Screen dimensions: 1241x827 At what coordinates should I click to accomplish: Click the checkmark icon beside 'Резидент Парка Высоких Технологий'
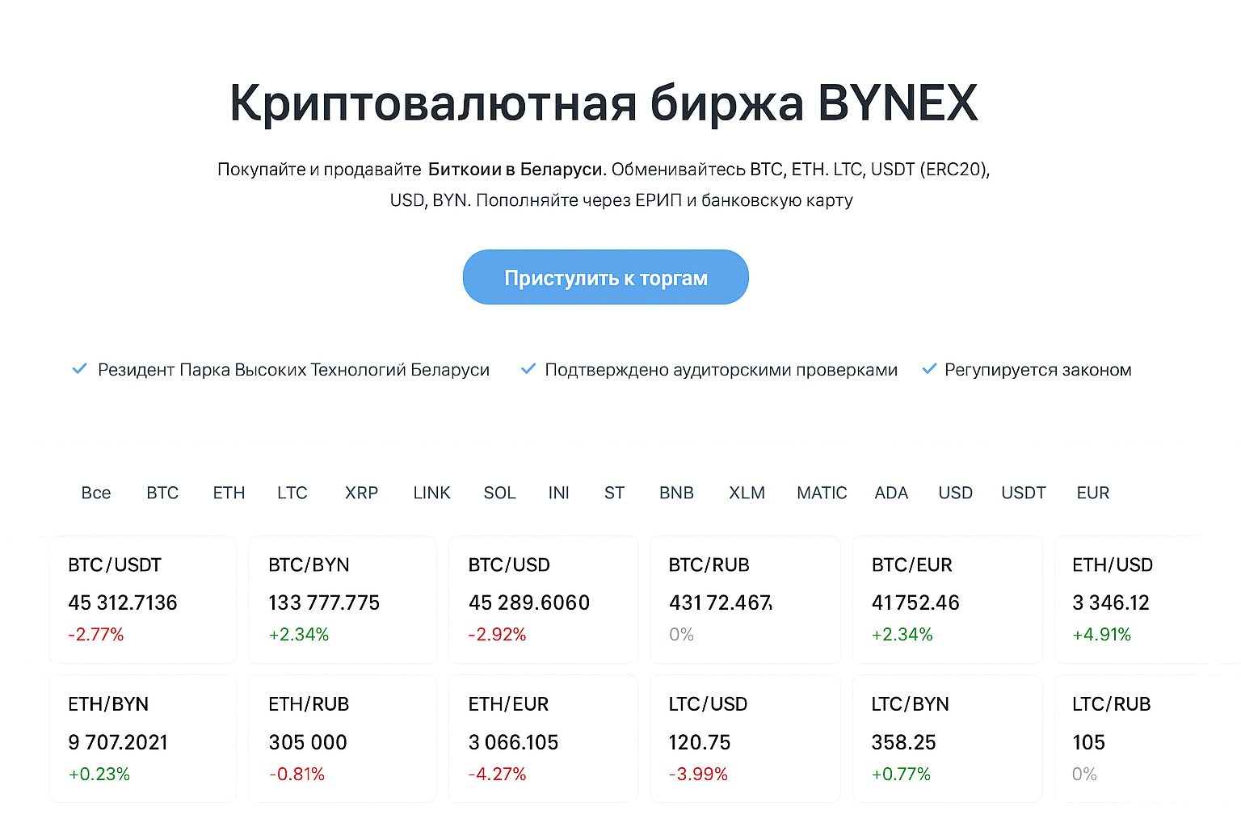(79, 369)
